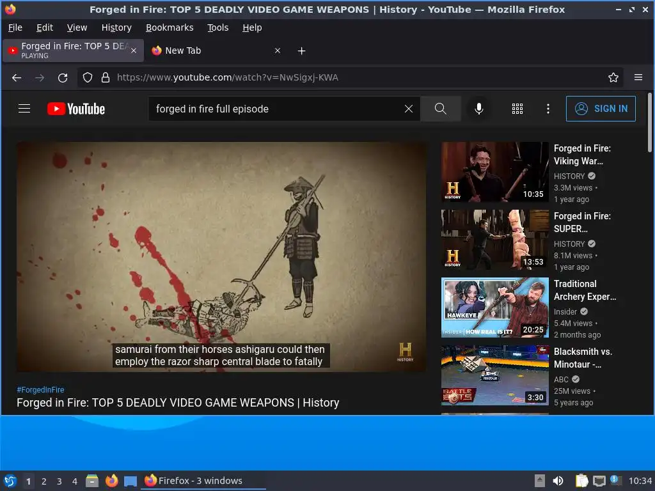Close the Forged in Fire tab
Viewport: 655px width, 491px height.
click(x=134, y=51)
